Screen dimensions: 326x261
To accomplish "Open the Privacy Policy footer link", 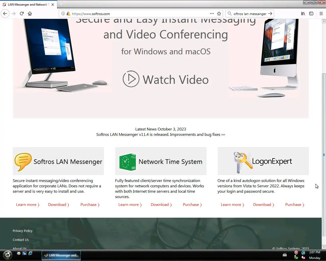I will pos(23,231).
